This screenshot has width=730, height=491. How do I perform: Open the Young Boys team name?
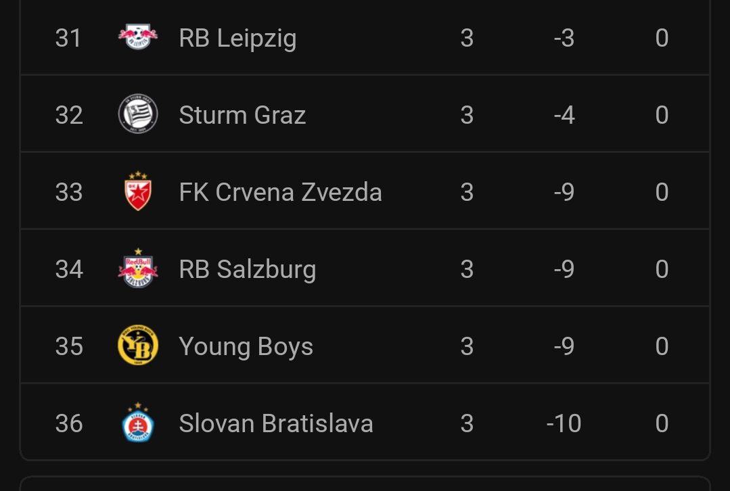click(246, 346)
